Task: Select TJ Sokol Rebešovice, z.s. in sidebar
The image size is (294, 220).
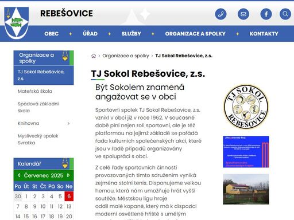Action: [44, 75]
